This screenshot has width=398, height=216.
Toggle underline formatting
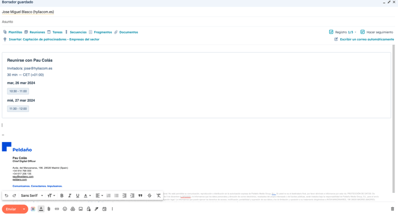coord(78,195)
